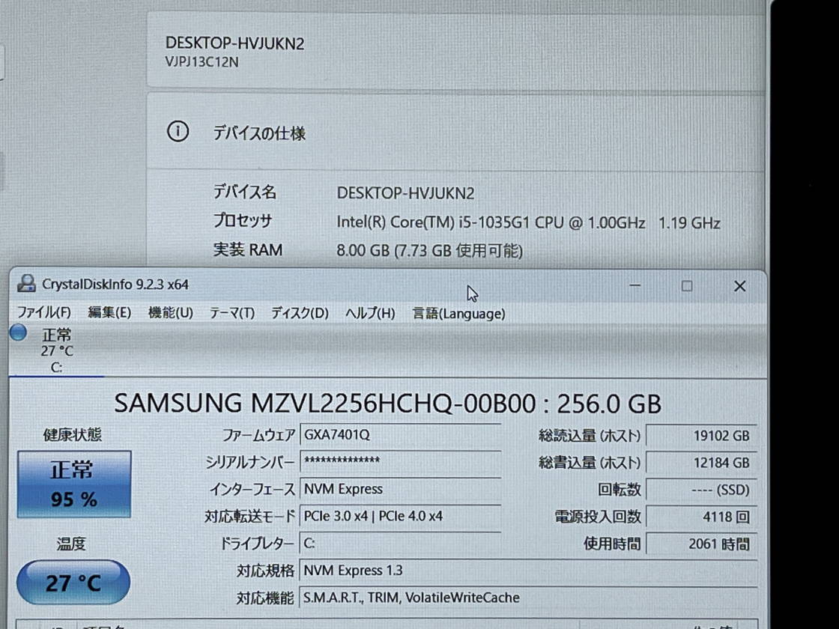This screenshot has width=839, height=629.
Task: Click the 対応機能 field S.M.A.R.T., TRIM, VolatileWriteCache
Action: coord(528,598)
